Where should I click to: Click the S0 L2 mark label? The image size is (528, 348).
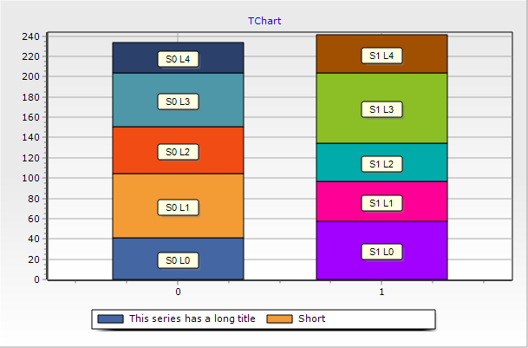point(178,152)
